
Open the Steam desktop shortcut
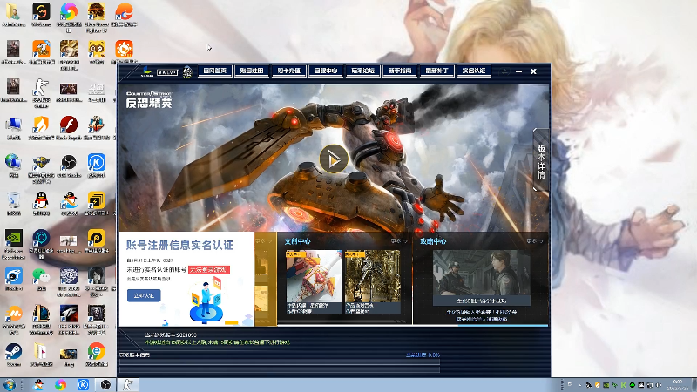click(x=13, y=355)
